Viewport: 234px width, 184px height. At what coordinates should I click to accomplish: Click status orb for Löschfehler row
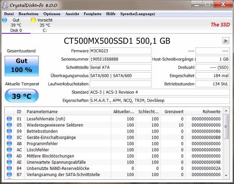(9, 150)
